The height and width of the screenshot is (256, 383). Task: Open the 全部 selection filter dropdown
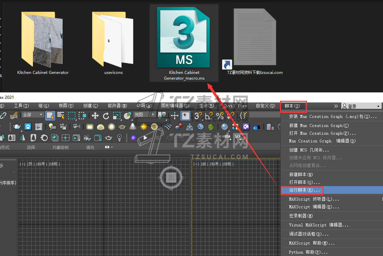tap(33, 115)
